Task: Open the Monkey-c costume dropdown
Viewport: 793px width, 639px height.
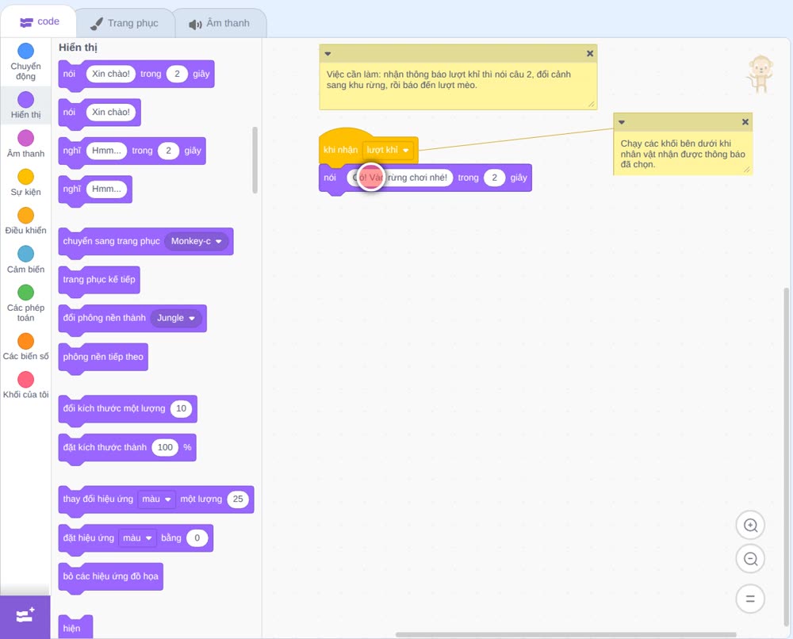Action: (x=196, y=241)
